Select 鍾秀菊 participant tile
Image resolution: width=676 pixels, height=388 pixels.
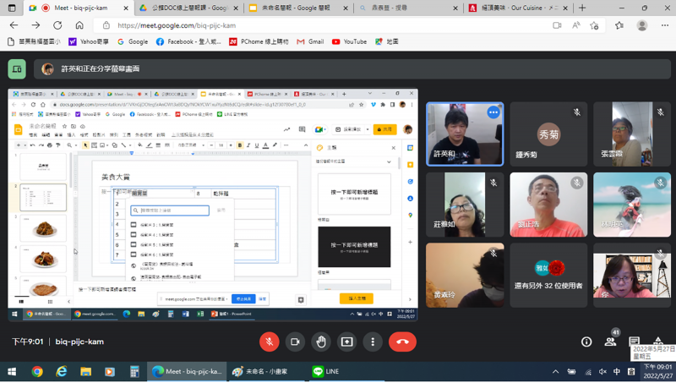[x=548, y=134]
